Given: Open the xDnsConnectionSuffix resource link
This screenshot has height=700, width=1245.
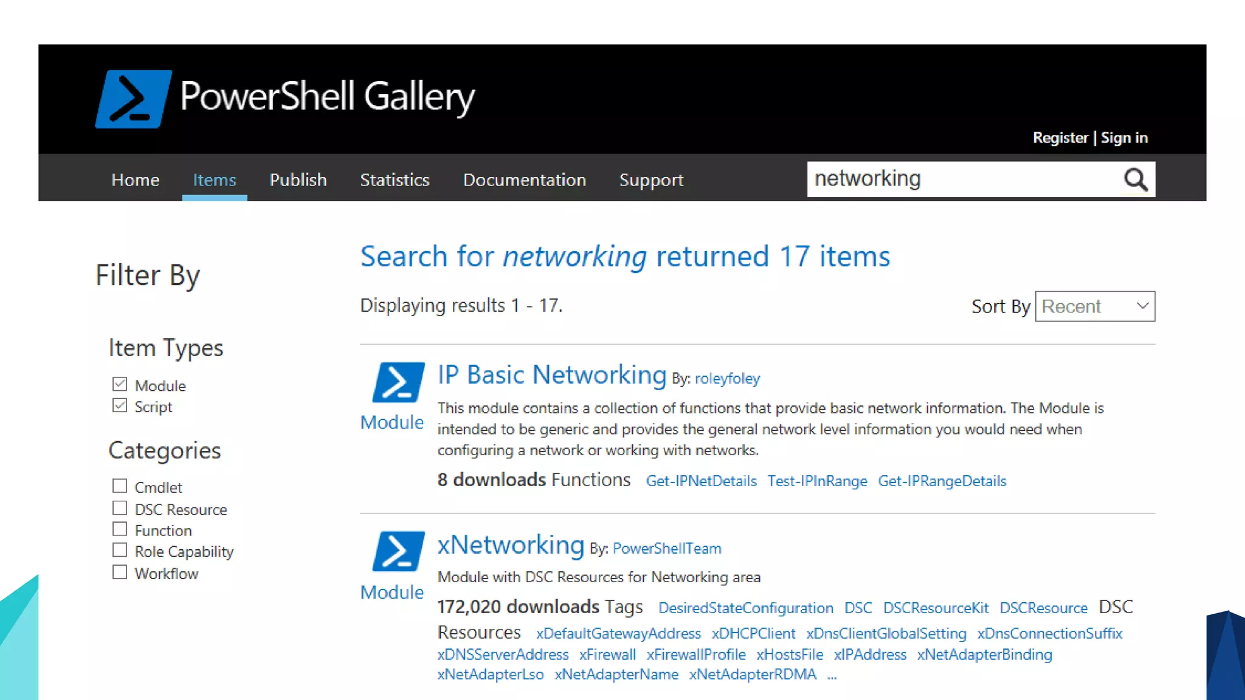Looking at the screenshot, I should 1050,634.
